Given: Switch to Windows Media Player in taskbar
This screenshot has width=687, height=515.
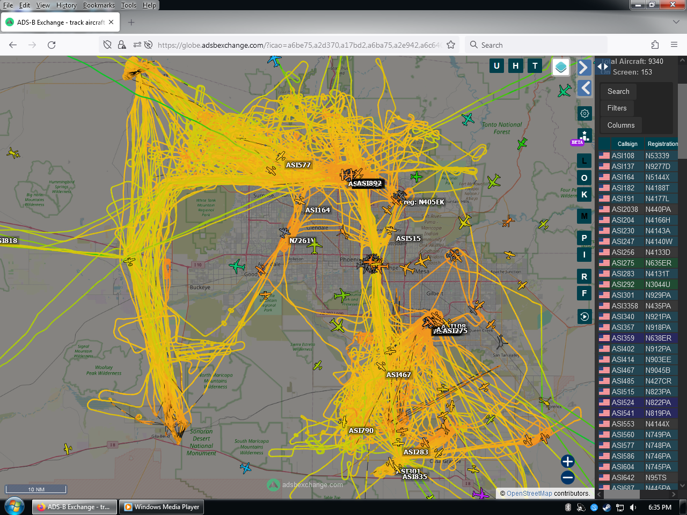Looking at the screenshot, I should [x=162, y=507].
